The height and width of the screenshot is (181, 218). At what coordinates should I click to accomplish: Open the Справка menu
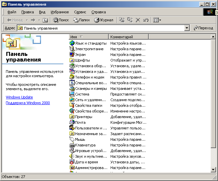point(99,12)
